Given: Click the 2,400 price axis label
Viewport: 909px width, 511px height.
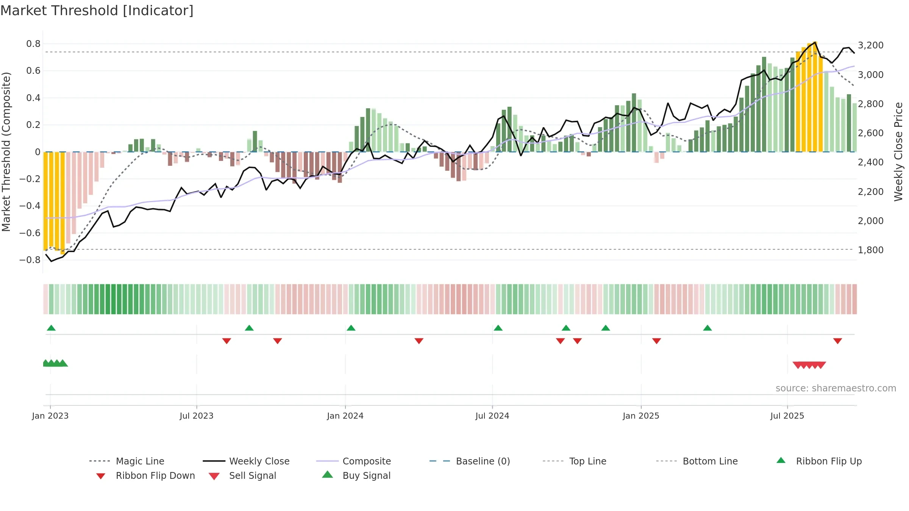Looking at the screenshot, I should tap(871, 162).
